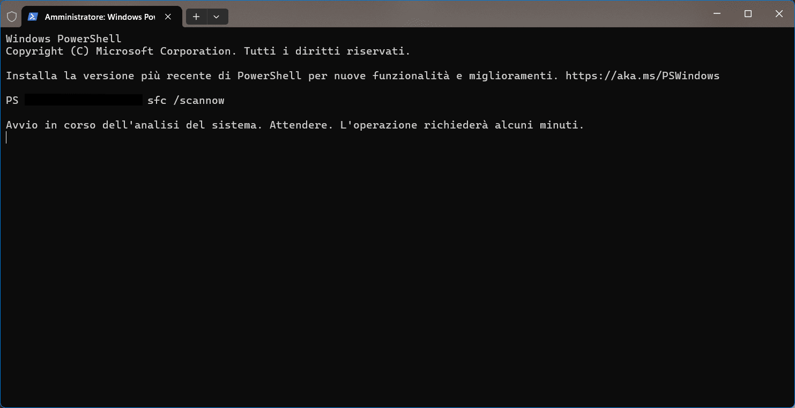Maximize the terminal window
Viewport: 795px width, 408px height.
coord(748,14)
